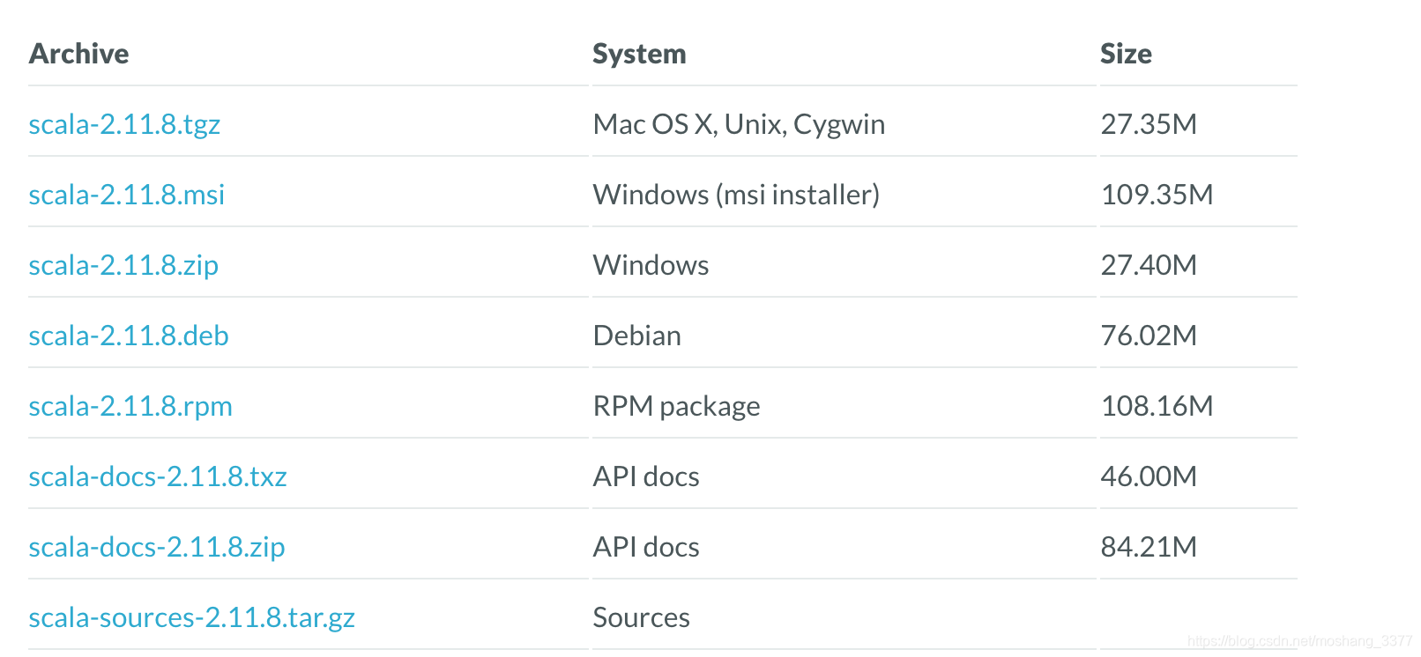Click the scala-2.11.8.zip download link
The width and height of the screenshot is (1421, 657).
pyautogui.click(x=123, y=266)
